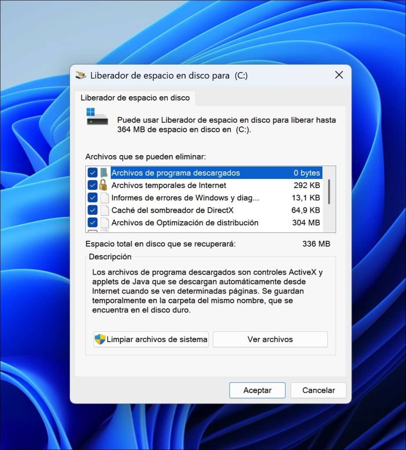
Task: Click the Limpiar archivos de sistema shield icon
Action: coord(100,339)
